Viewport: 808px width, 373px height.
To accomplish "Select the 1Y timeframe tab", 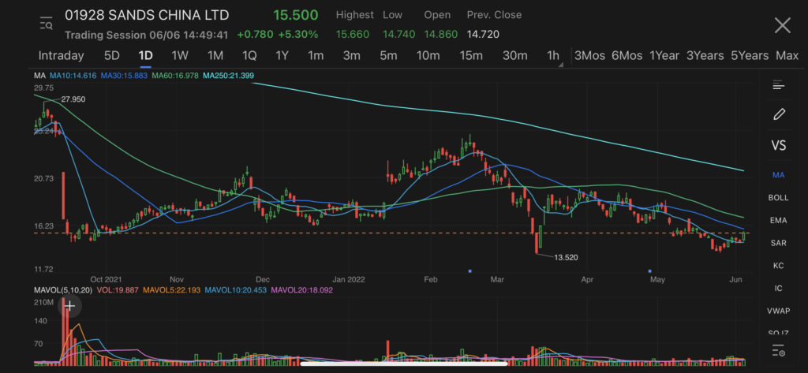I will click(x=282, y=56).
